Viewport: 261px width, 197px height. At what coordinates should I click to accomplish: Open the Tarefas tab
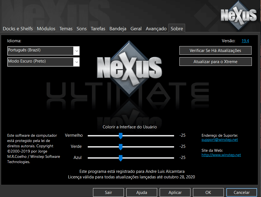pyautogui.click(x=98, y=29)
